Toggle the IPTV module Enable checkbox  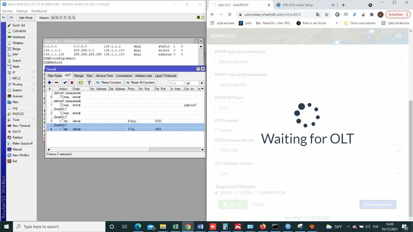pos(216,130)
